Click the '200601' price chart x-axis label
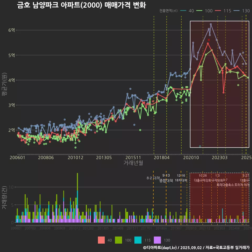Image resolution: width=252 pixels, height=252 pixels. tap(17, 157)
